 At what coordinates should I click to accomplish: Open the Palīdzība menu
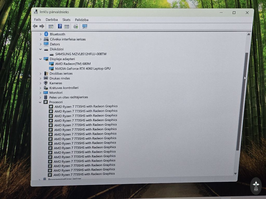coord(82,20)
